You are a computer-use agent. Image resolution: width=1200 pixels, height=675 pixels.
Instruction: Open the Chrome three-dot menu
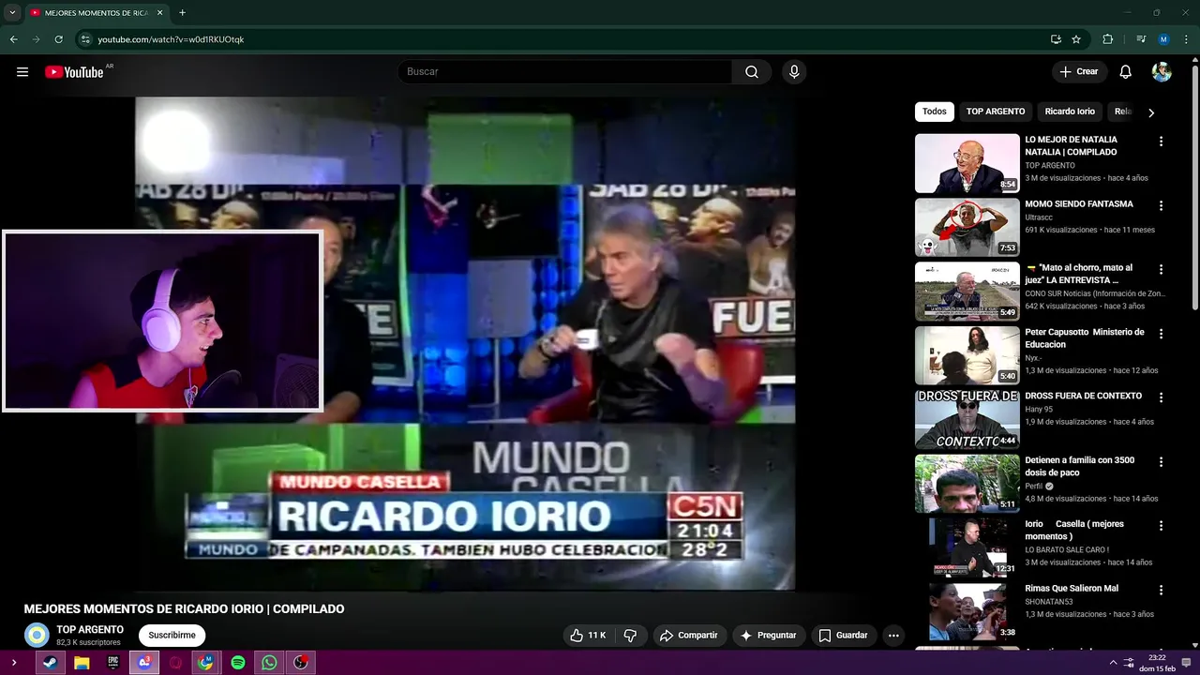coord(1186,39)
